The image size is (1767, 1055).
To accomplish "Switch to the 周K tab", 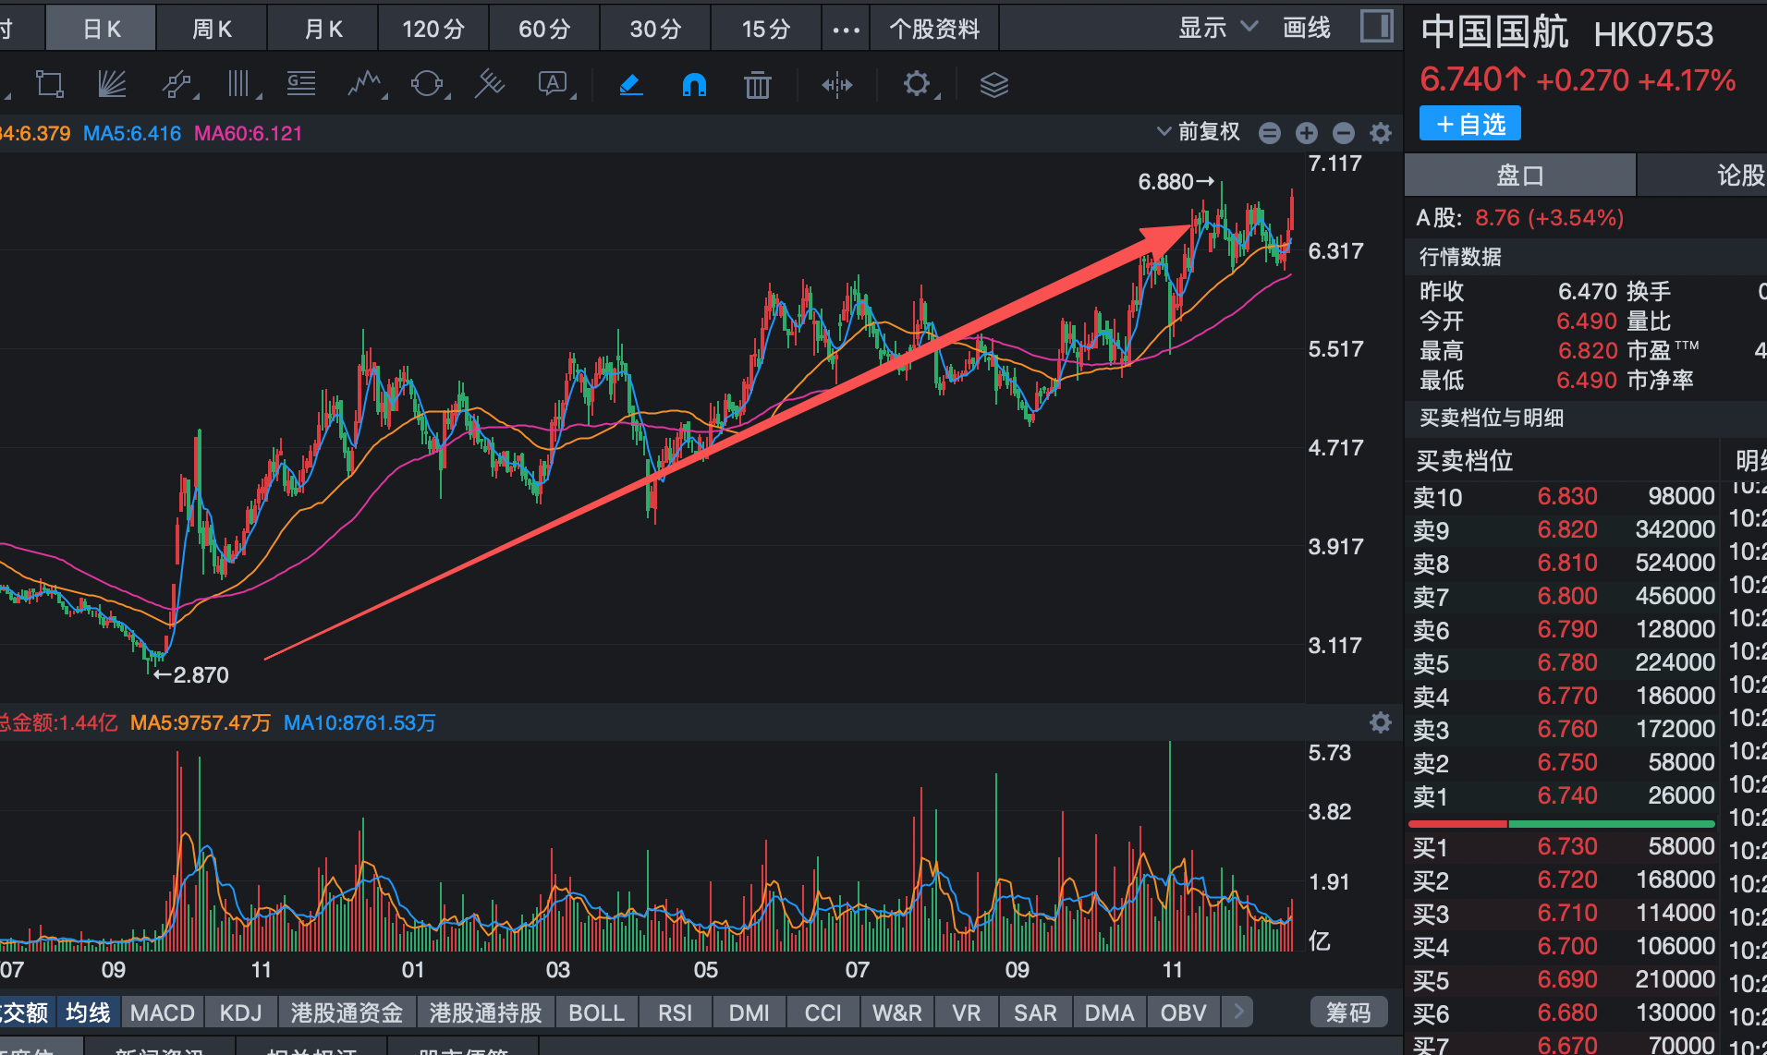I will click(212, 29).
